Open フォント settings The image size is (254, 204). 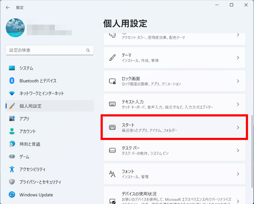pos(174,174)
